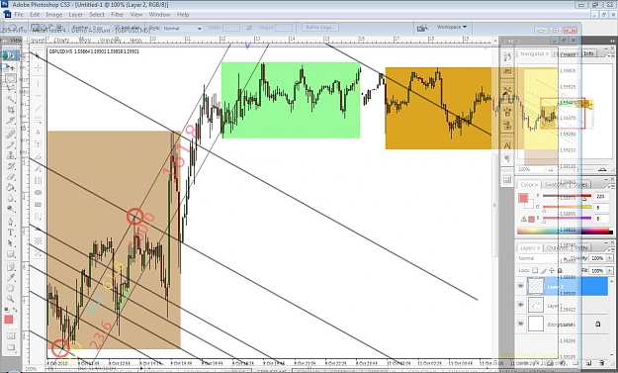Select the Slice tool
Image resolution: width=618 pixels, height=373 pixels.
10,121
